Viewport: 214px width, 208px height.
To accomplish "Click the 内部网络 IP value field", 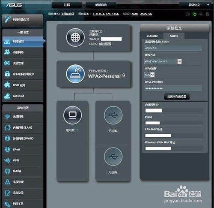I will (154, 111).
